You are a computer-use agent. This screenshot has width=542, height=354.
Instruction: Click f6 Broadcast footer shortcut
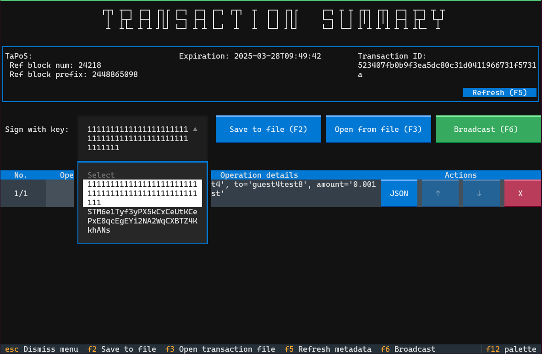(x=408, y=349)
